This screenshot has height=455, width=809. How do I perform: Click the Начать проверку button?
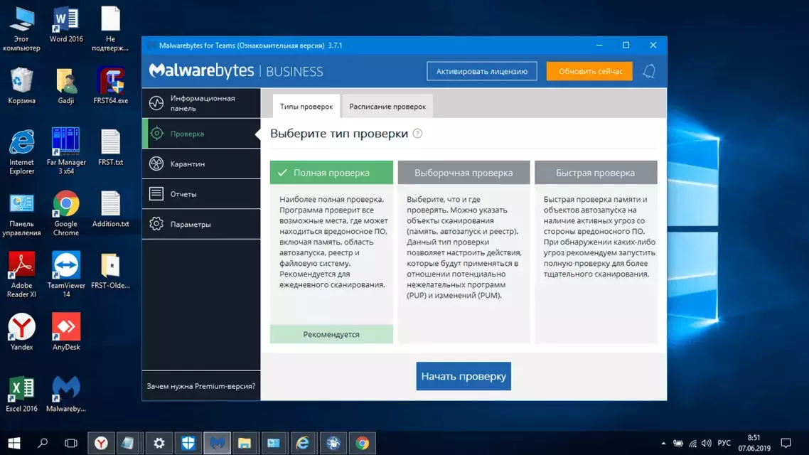(464, 376)
